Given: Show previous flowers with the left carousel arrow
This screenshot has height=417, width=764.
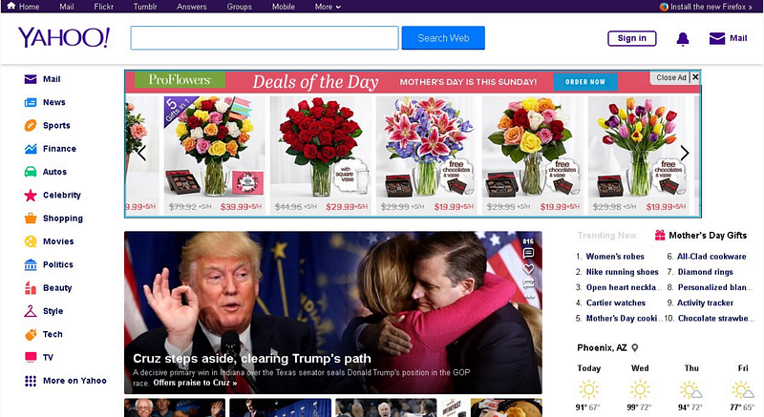Looking at the screenshot, I should (141, 153).
